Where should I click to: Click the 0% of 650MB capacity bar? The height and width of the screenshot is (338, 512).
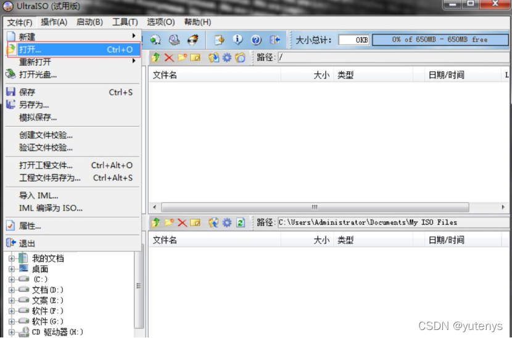pos(440,40)
